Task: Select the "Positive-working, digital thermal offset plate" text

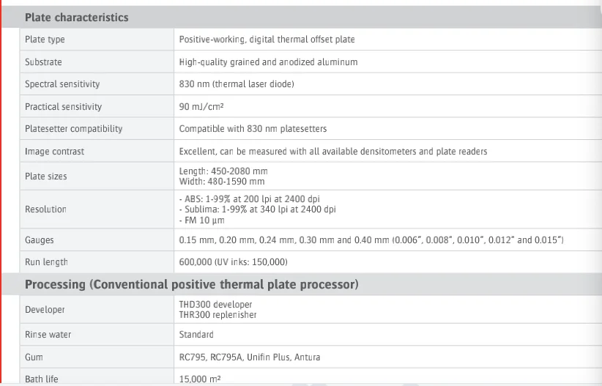Action: (267, 40)
